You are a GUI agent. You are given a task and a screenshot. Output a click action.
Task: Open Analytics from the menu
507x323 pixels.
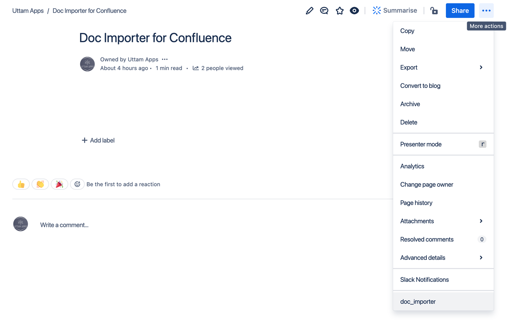click(443, 166)
